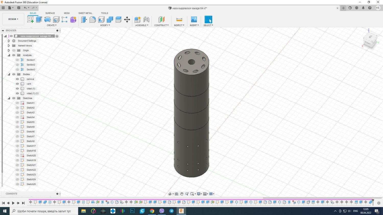Toggle visibility of body osnova
383x215 pixels.
click(x=17, y=79)
